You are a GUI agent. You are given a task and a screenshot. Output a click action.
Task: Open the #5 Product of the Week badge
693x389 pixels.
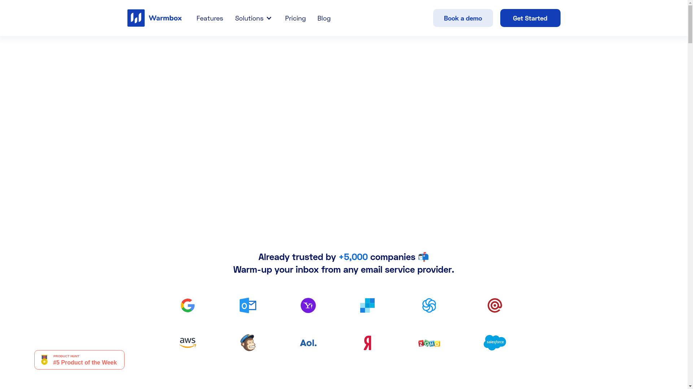(x=79, y=360)
